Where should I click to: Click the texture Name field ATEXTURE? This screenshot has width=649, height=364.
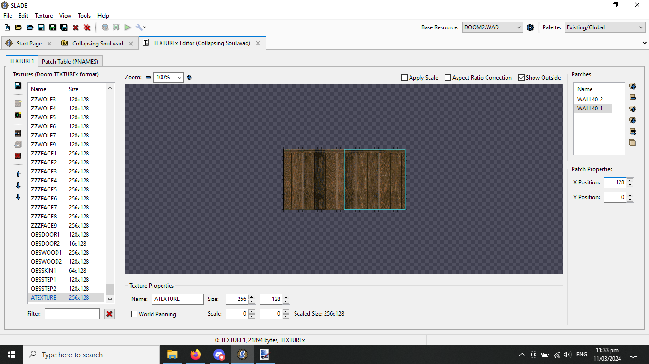point(178,299)
